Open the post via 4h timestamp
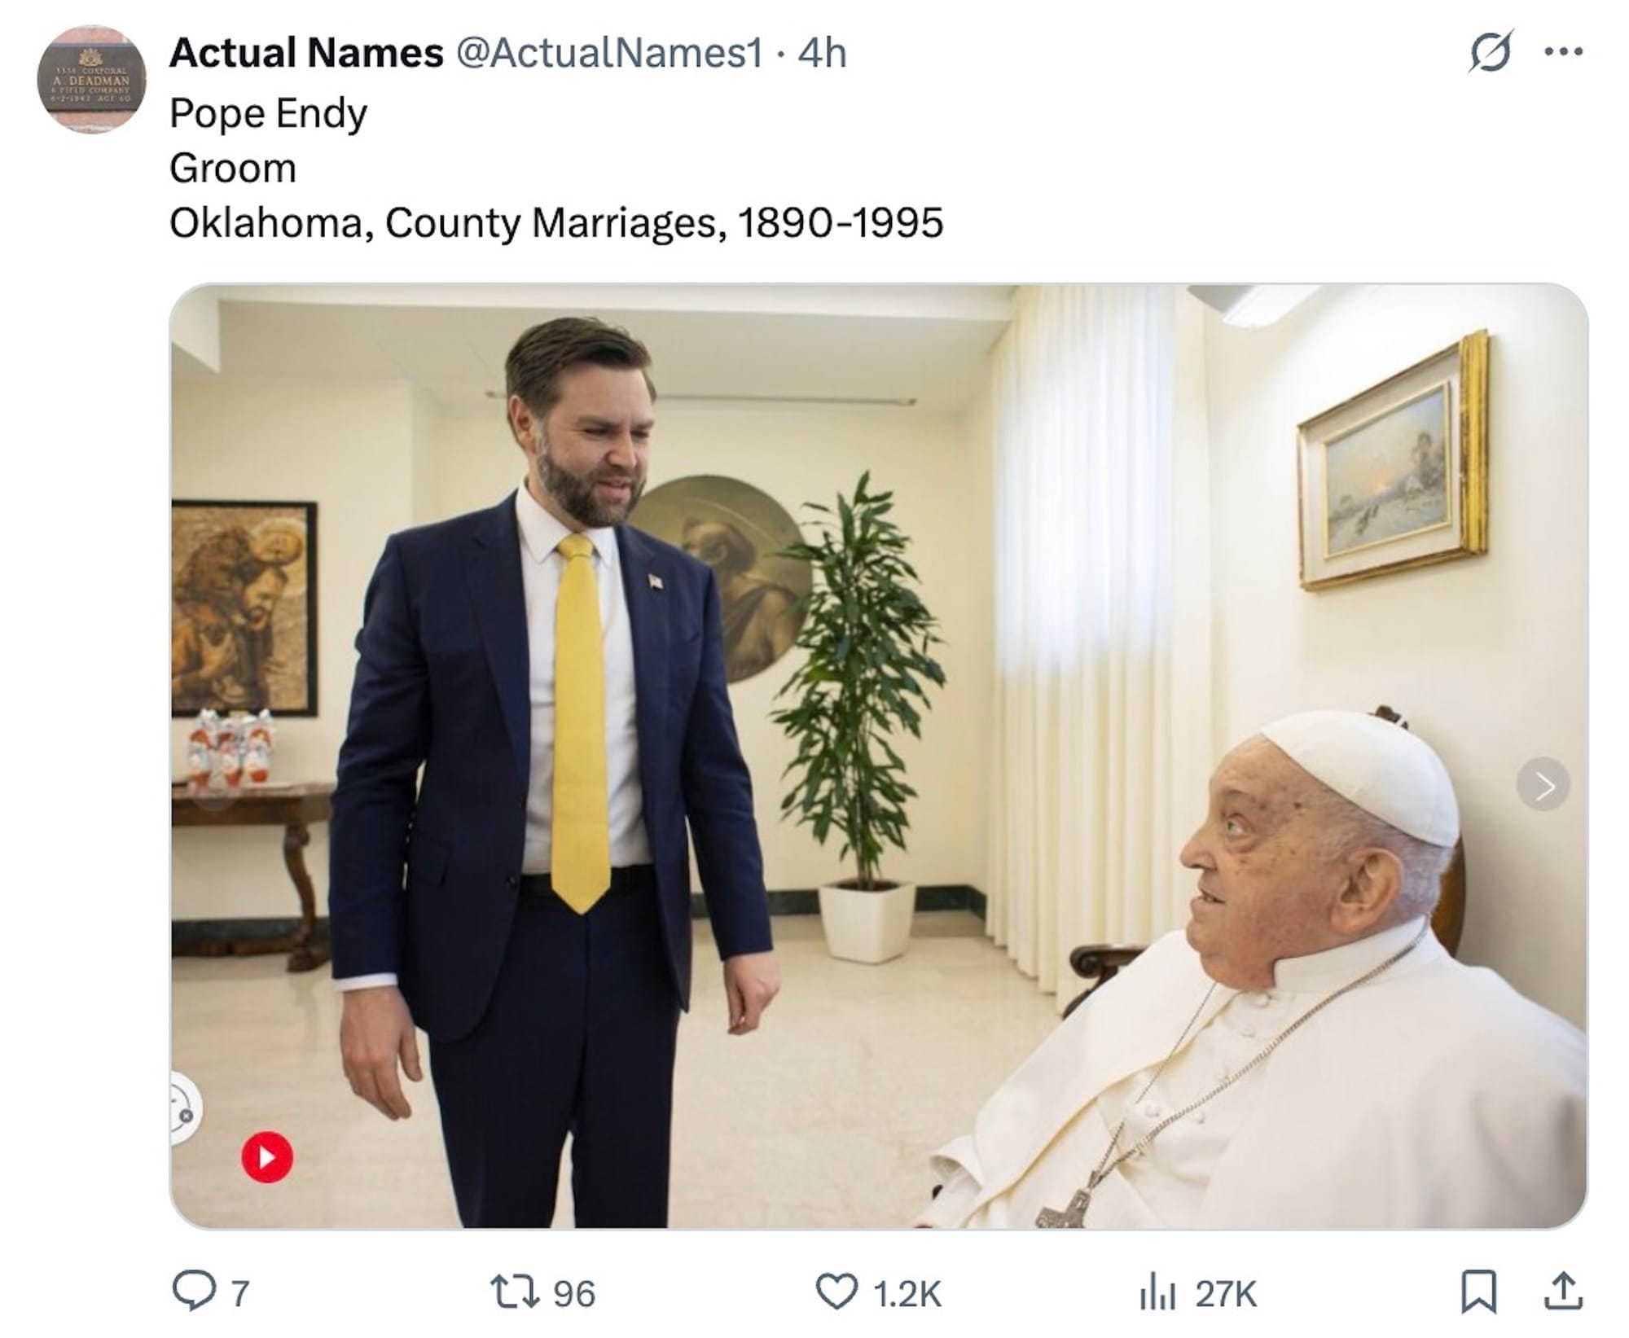The image size is (1629, 1338). 823,54
